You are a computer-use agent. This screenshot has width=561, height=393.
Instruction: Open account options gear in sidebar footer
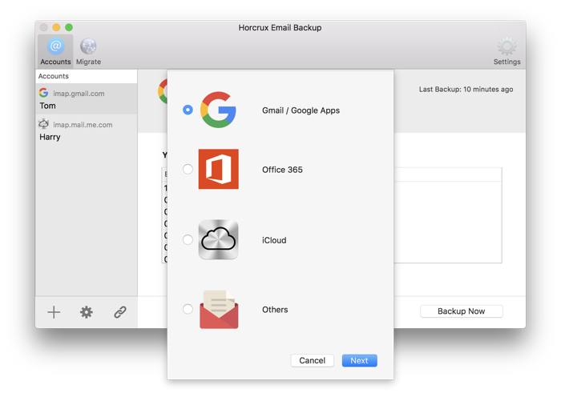pos(87,312)
